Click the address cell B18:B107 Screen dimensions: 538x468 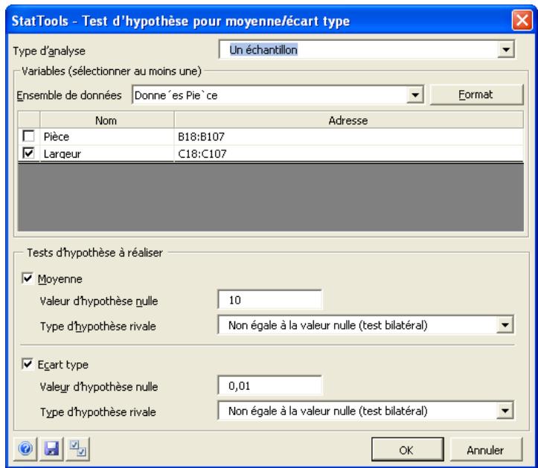point(348,137)
